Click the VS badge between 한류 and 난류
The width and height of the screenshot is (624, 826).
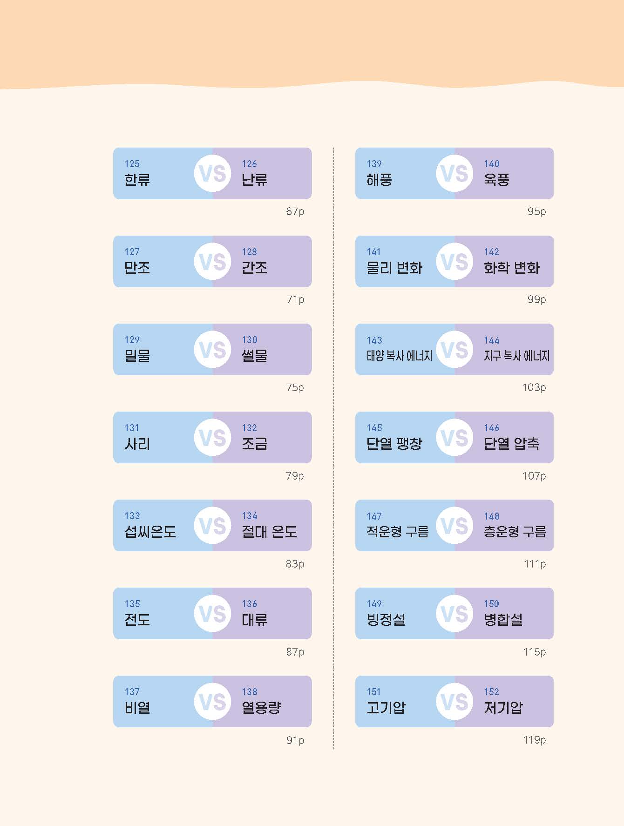pyautogui.click(x=212, y=174)
